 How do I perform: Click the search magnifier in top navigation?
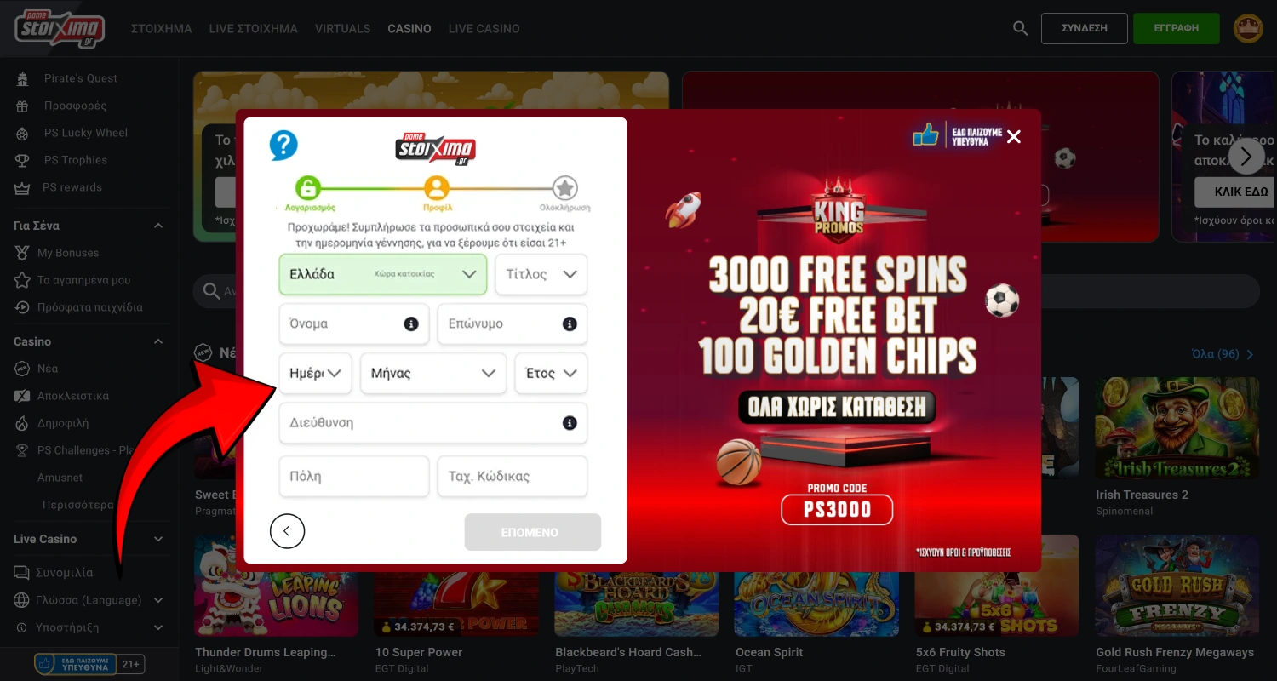(1020, 28)
